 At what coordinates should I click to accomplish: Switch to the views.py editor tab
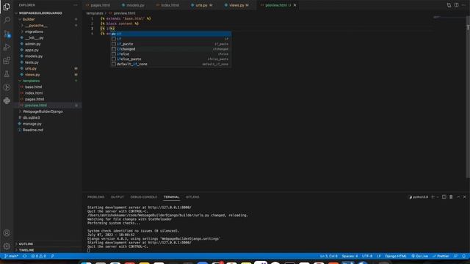tap(236, 5)
